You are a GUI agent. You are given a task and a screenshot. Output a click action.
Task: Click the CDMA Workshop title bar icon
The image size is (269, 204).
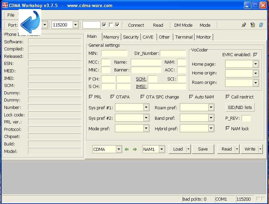(x=5, y=5)
